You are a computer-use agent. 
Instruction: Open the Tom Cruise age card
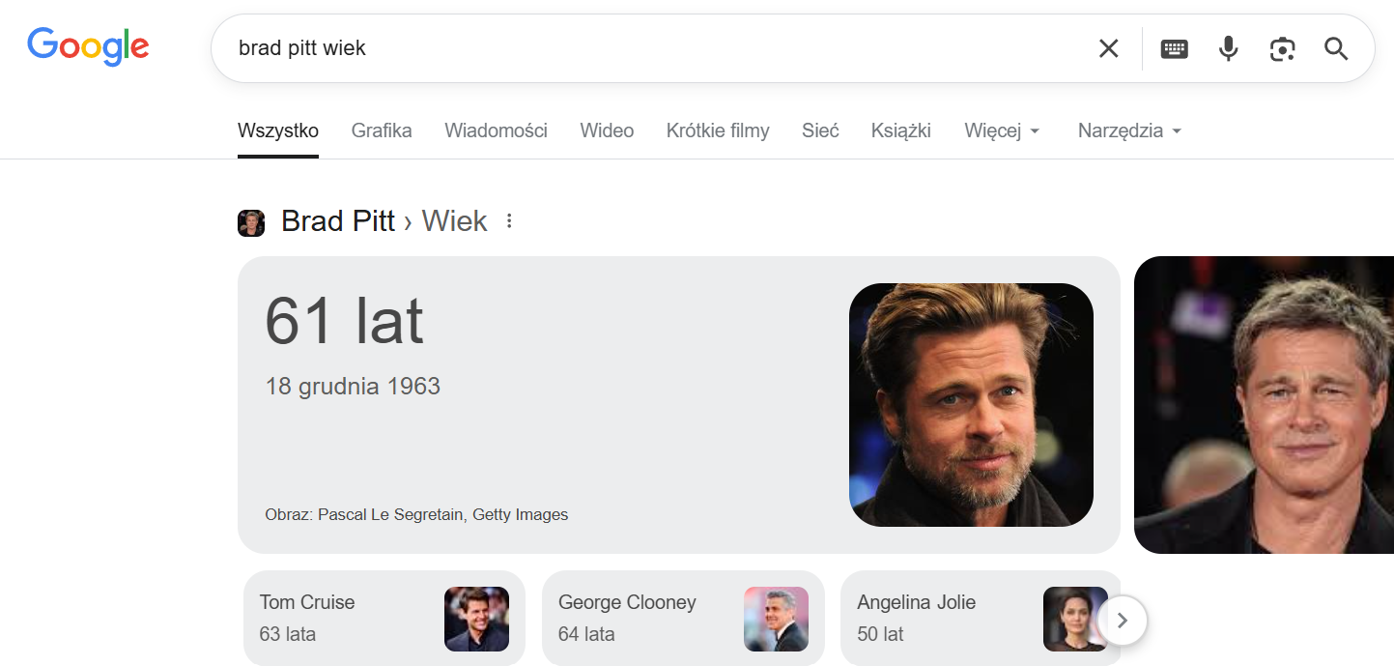click(x=384, y=619)
